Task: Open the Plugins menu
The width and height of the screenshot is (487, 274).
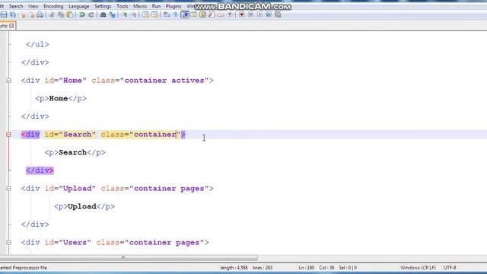Action: click(x=173, y=6)
